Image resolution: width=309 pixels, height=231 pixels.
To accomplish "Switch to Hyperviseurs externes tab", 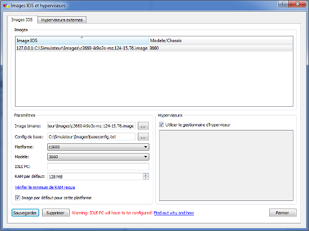I will point(62,20).
